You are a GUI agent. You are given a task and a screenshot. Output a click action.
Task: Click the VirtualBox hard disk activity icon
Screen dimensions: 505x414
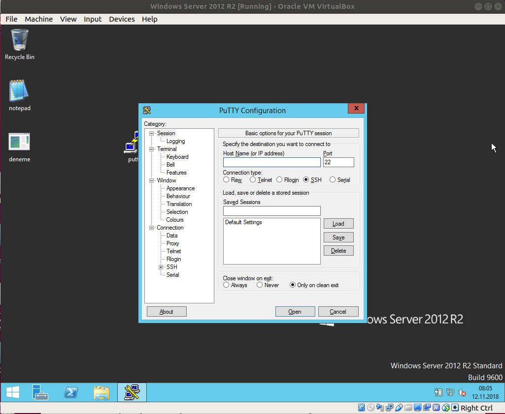[x=361, y=408]
